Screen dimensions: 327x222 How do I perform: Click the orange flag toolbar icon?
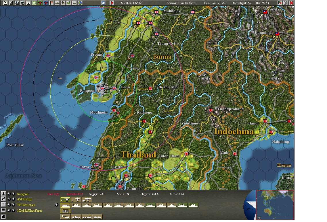pos(51,3)
